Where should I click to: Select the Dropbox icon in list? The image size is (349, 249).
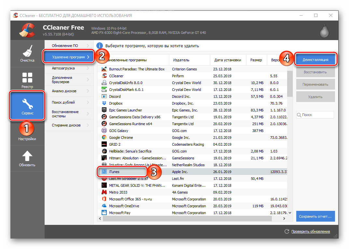click(x=104, y=103)
